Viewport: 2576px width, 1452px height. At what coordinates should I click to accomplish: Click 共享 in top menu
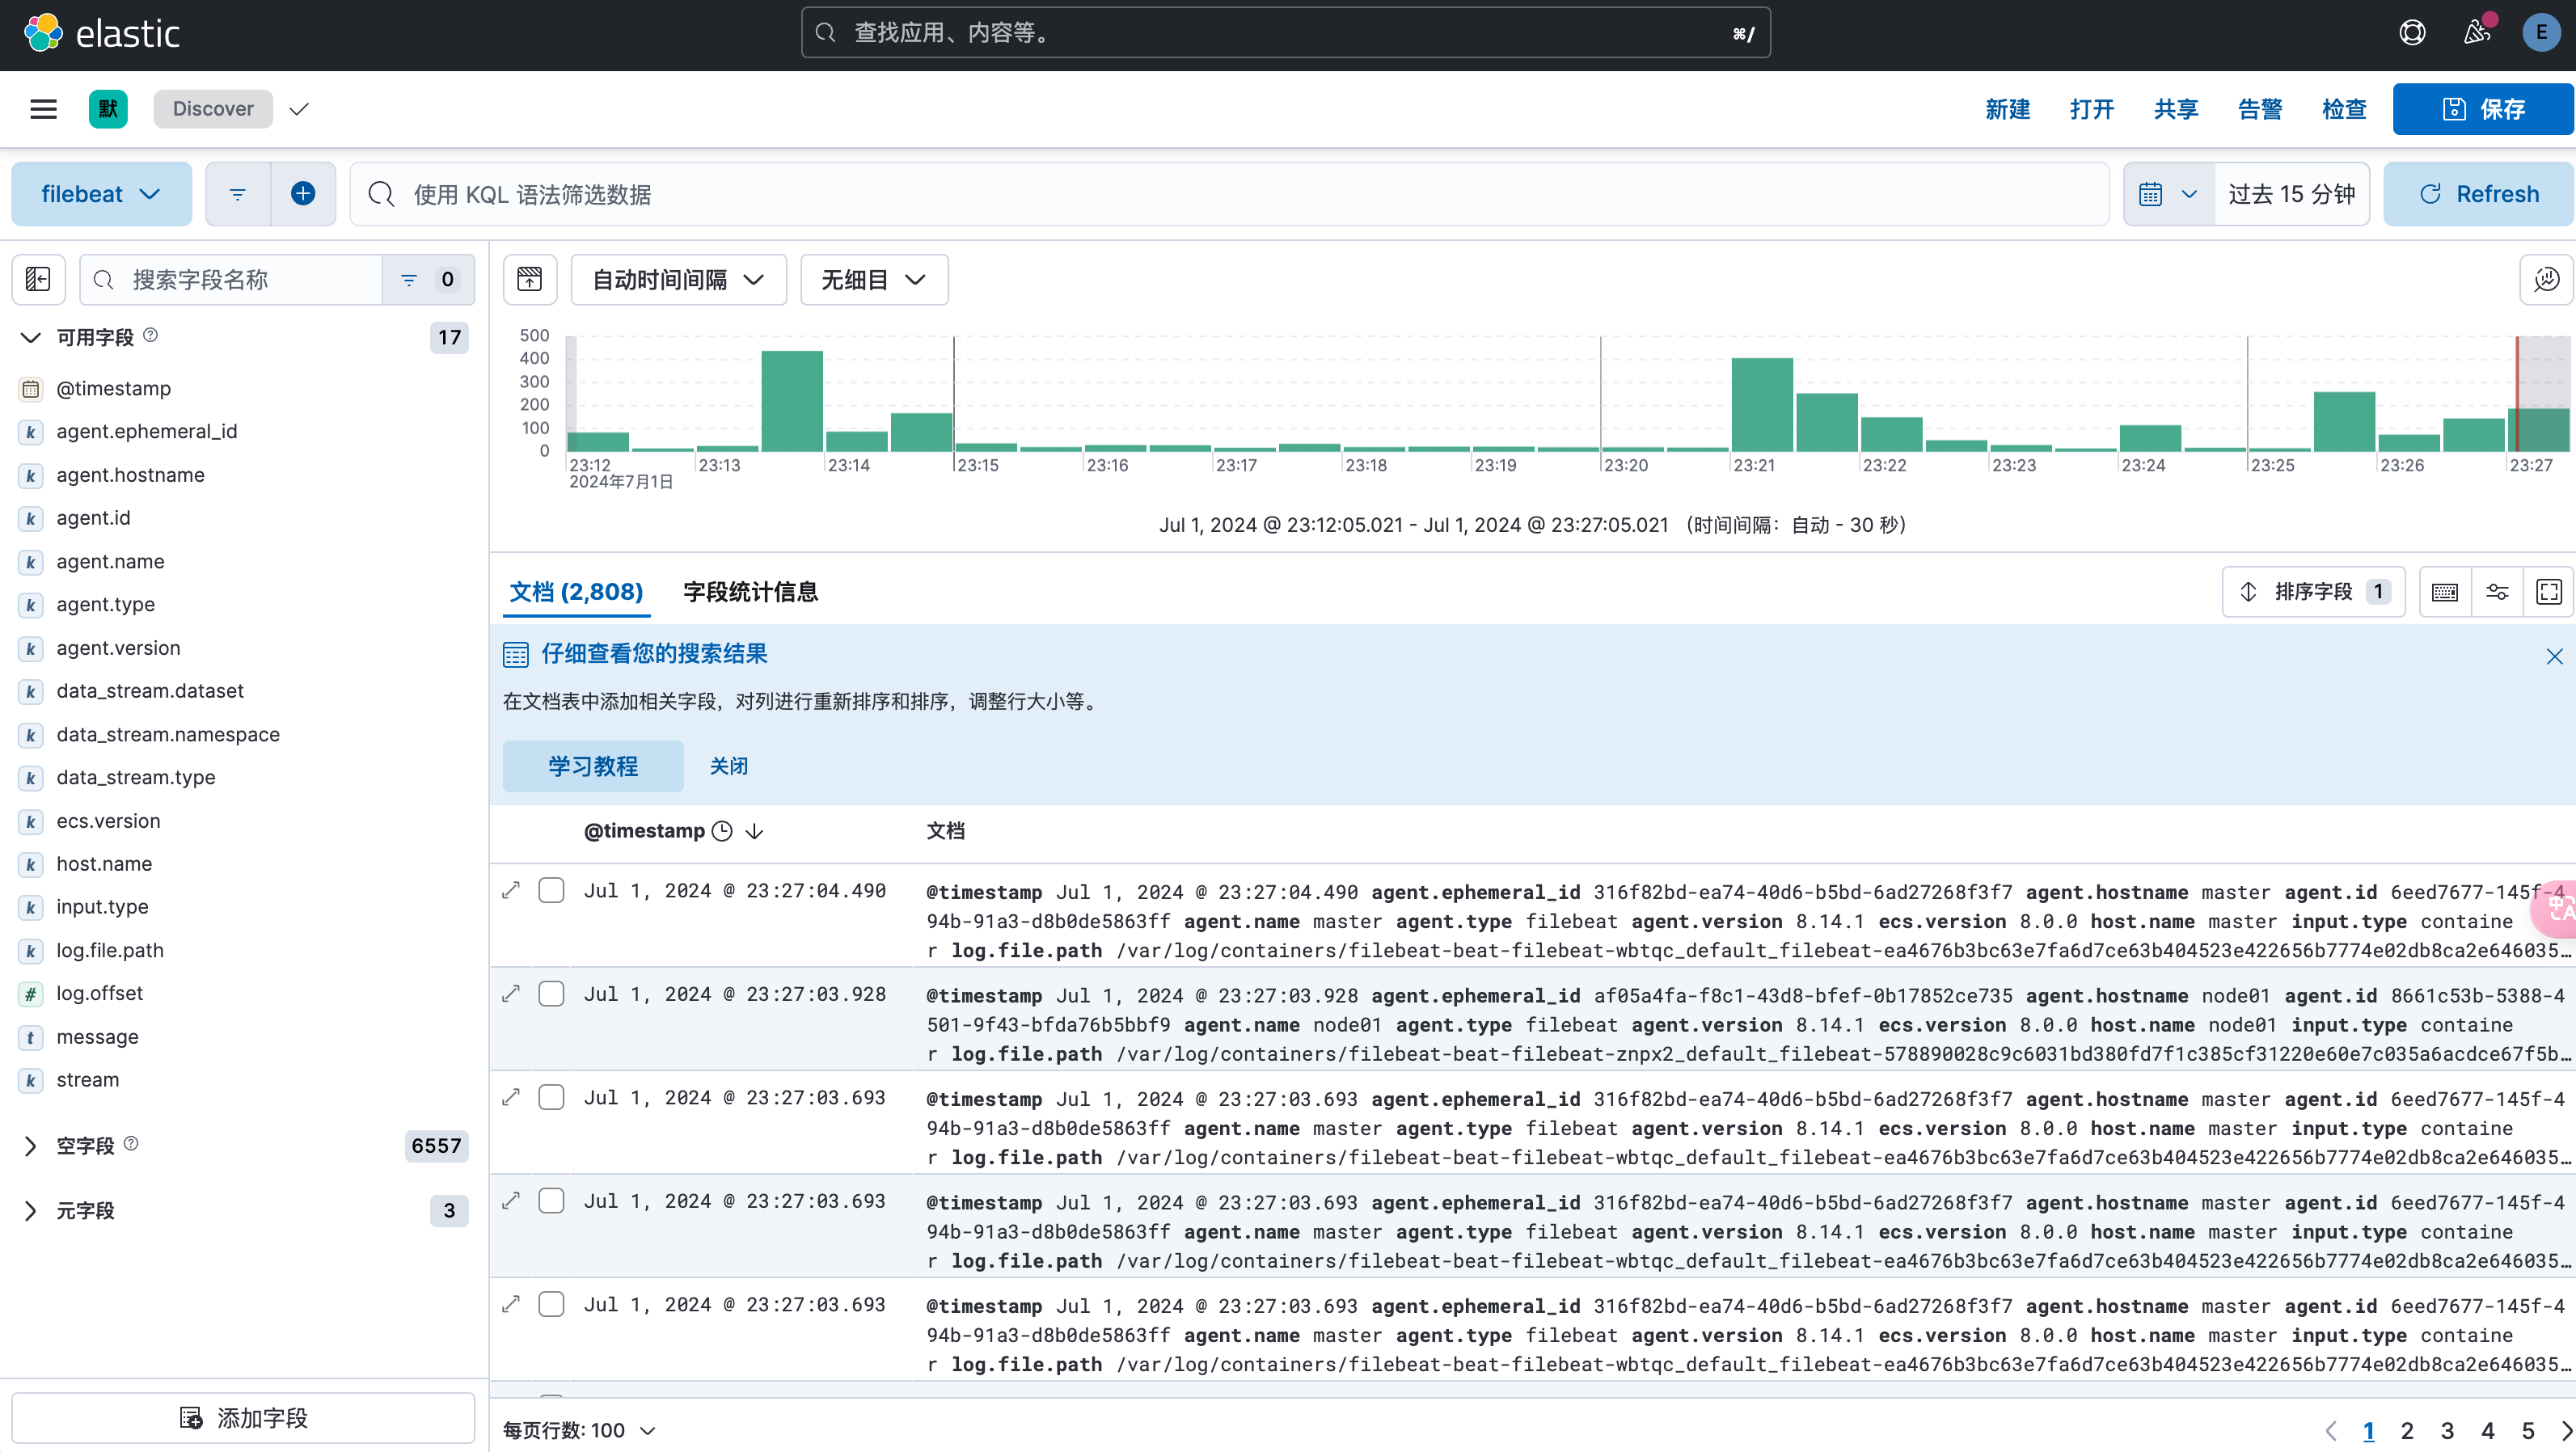pyautogui.click(x=2176, y=109)
